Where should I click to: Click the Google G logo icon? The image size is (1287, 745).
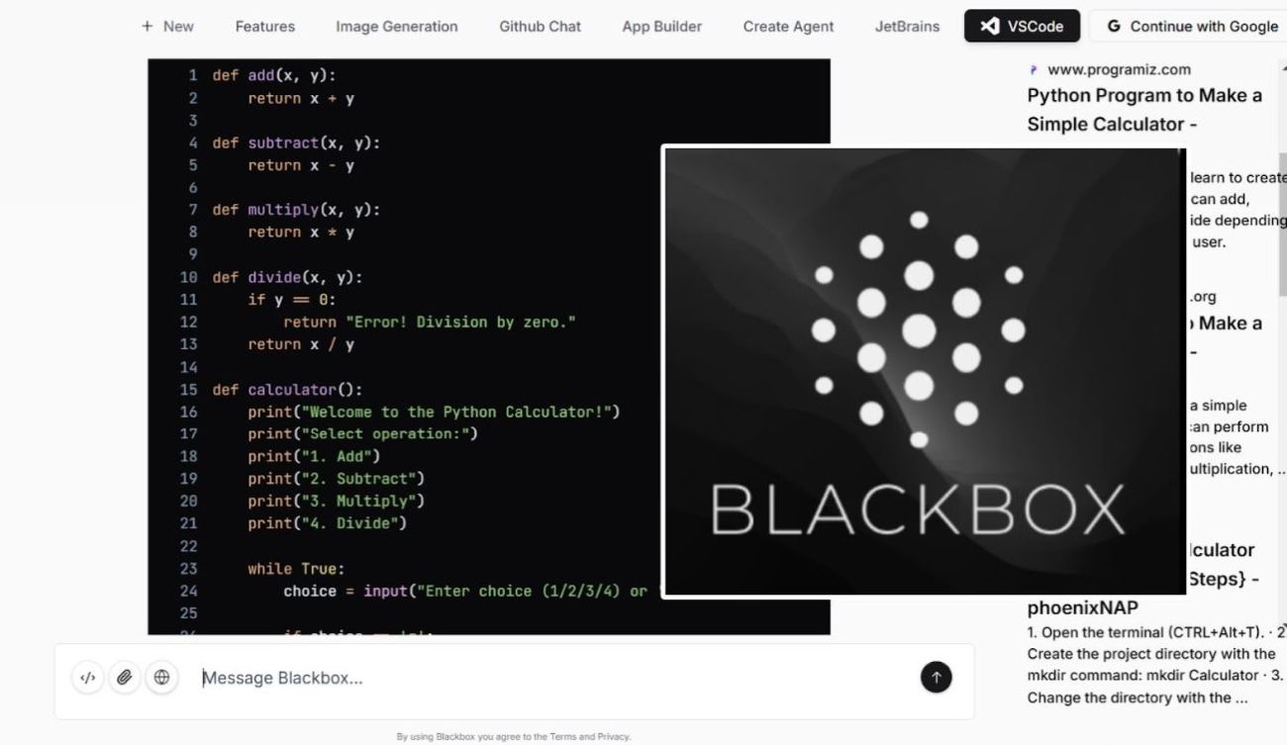coord(1114,27)
